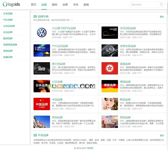
Task: Open the 中国品牌 CHINA thumbnail
Action: 42,104
